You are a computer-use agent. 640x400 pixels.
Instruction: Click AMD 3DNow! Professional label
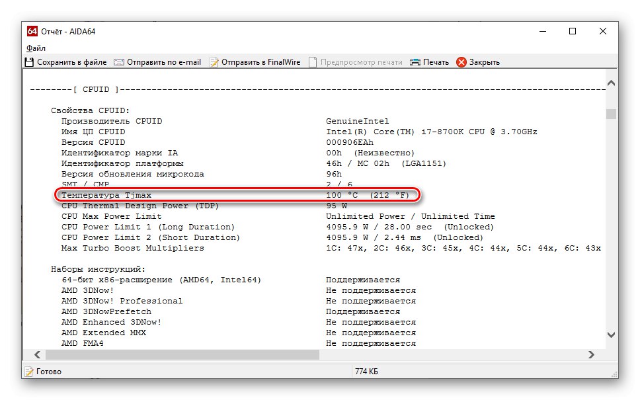[x=122, y=301]
